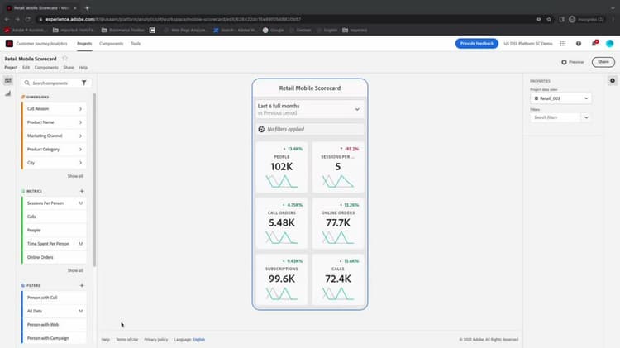
Task: Select the Sessions Per Person metric
Action: 54,203
